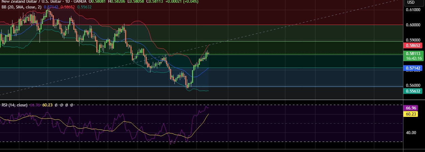The height and width of the screenshot is (152, 425).
Task: Click the 0.61000 price axis tick
Action: click(413, 9)
